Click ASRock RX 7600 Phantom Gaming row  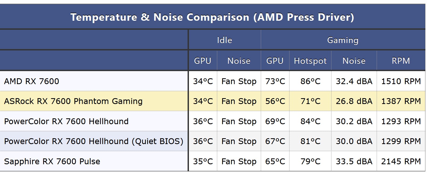(x=73, y=101)
